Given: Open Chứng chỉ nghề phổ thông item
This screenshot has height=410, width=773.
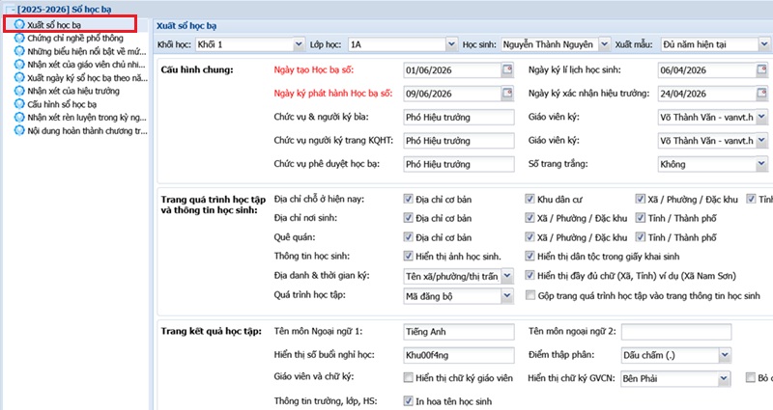Looking at the screenshot, I should (75, 38).
